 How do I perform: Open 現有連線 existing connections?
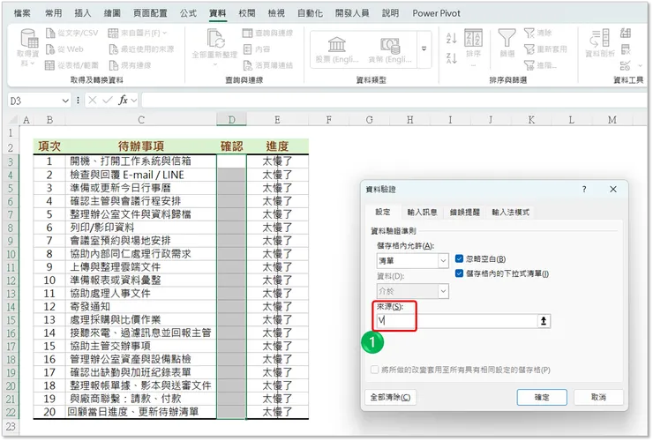[x=130, y=65]
